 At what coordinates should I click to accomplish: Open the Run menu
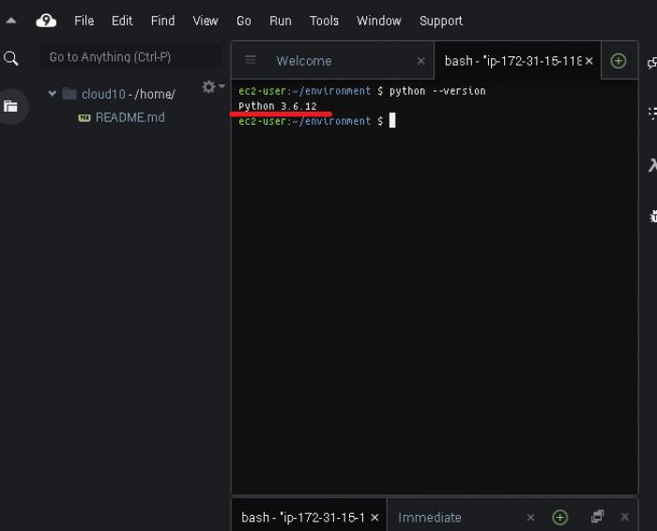[280, 21]
